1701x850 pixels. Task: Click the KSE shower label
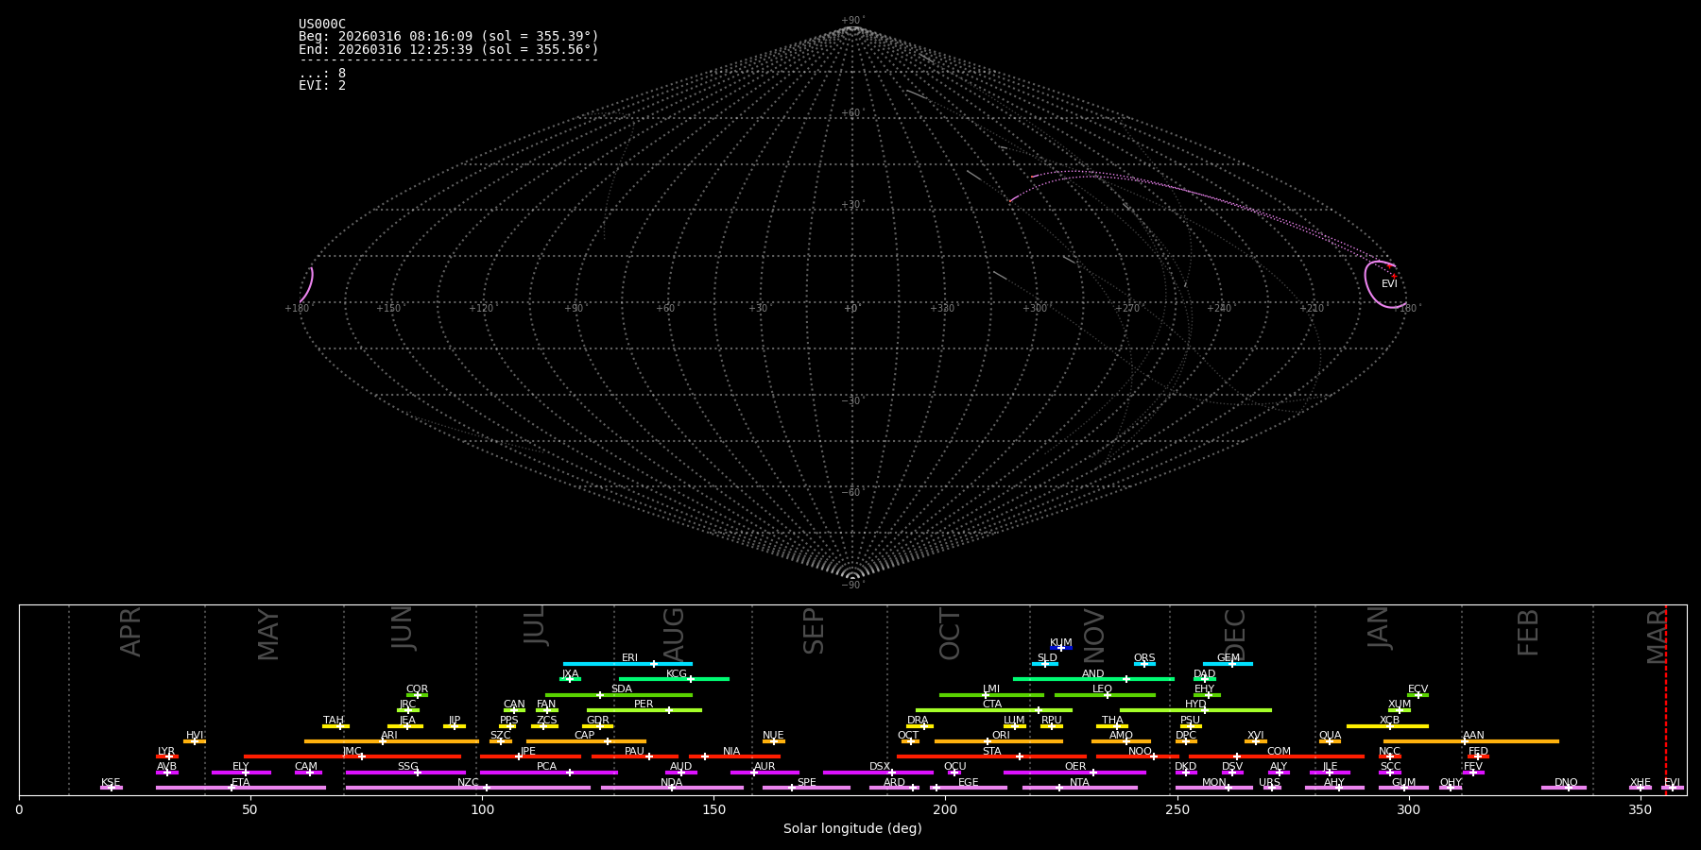111,783
